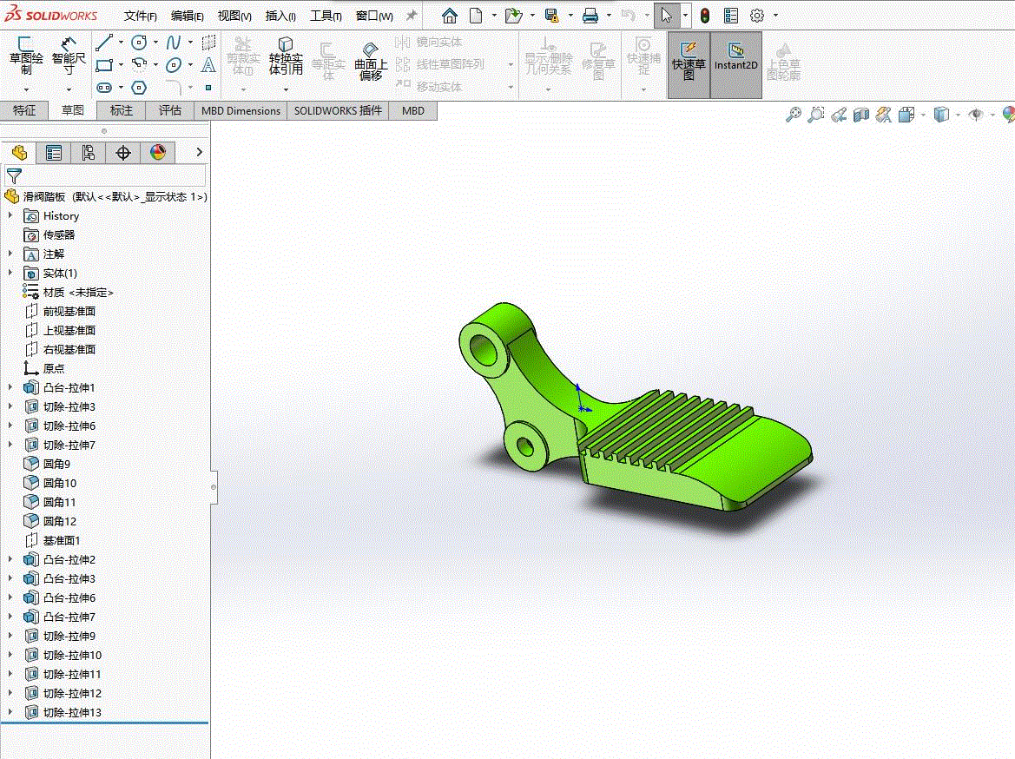This screenshot has height=759, width=1015.
Task: Open the 工具(T) menu
Action: [326, 16]
